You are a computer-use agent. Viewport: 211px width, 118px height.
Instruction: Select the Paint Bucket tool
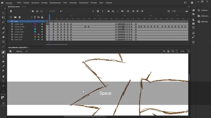[x=3, y=62]
